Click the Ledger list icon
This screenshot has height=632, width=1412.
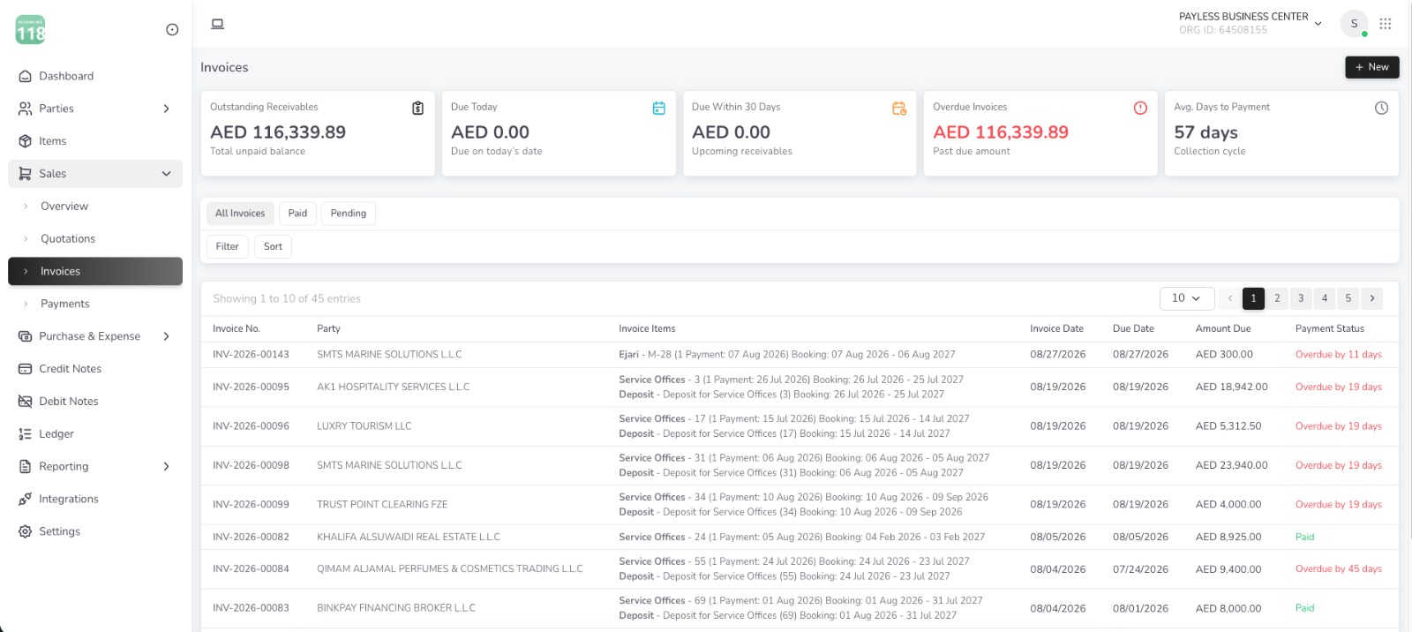point(25,434)
